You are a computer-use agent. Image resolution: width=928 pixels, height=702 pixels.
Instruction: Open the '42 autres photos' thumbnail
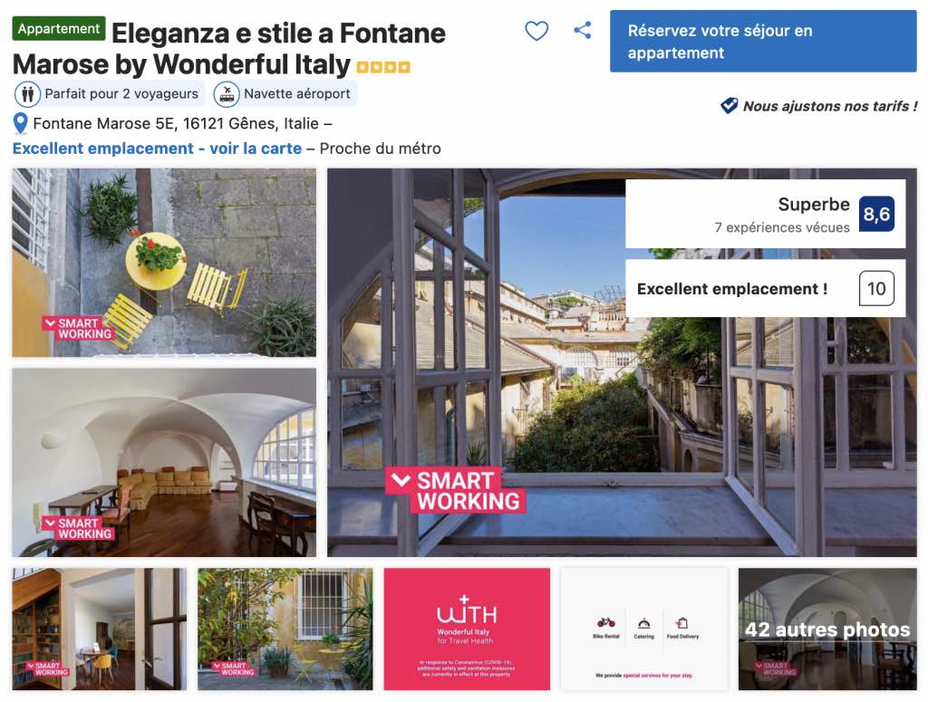coord(827,630)
